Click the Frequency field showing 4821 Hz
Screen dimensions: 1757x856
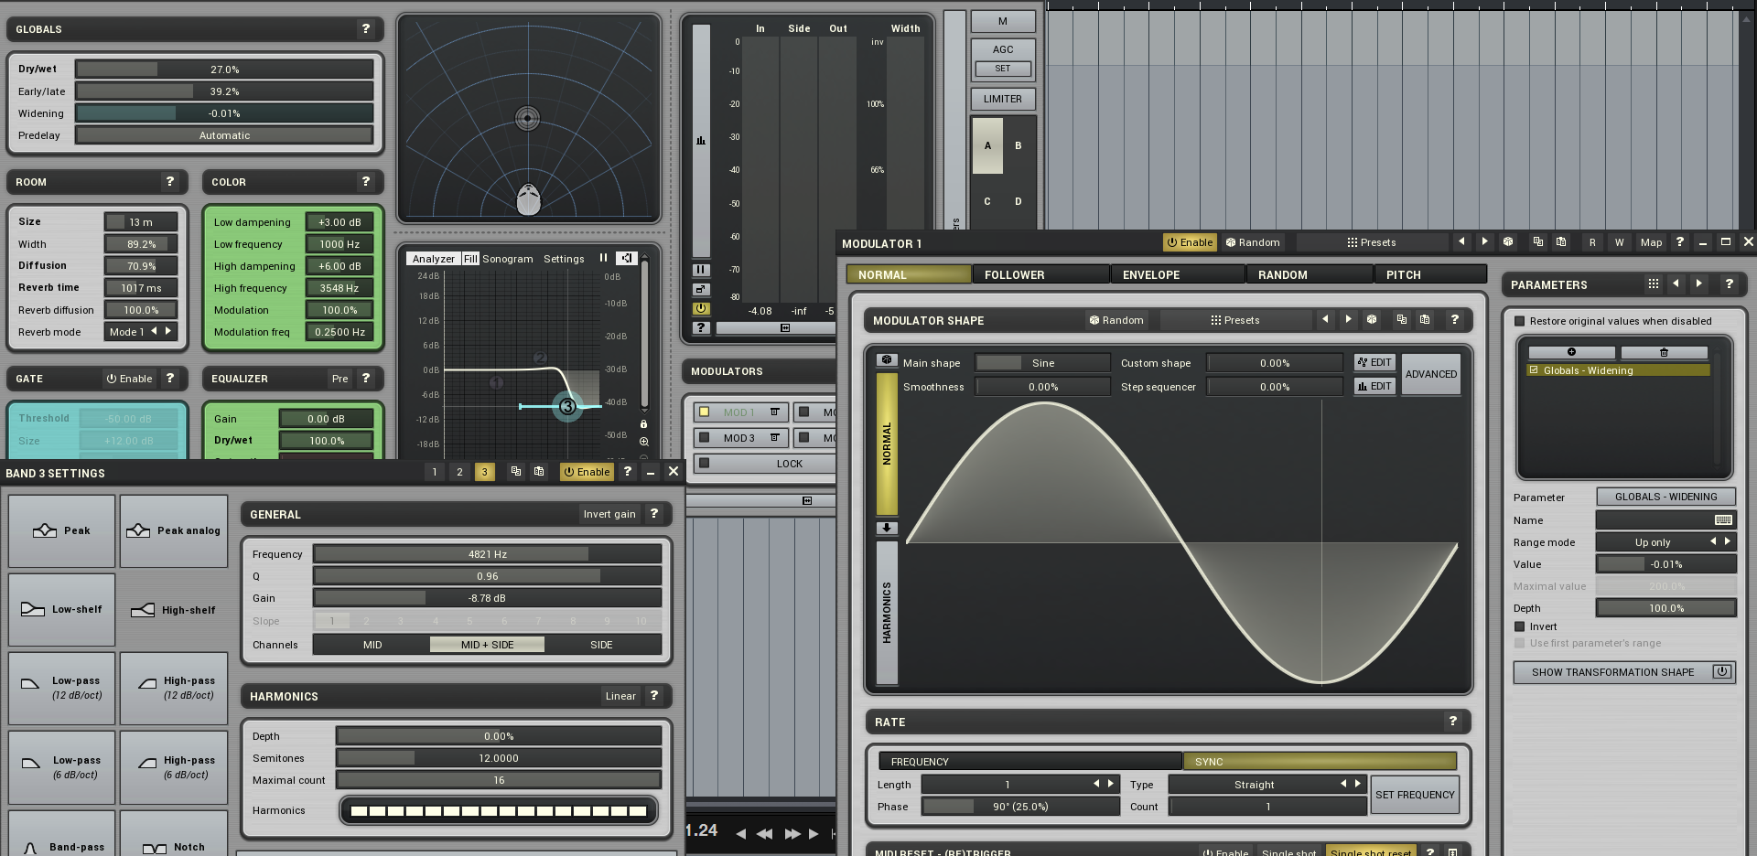(486, 553)
